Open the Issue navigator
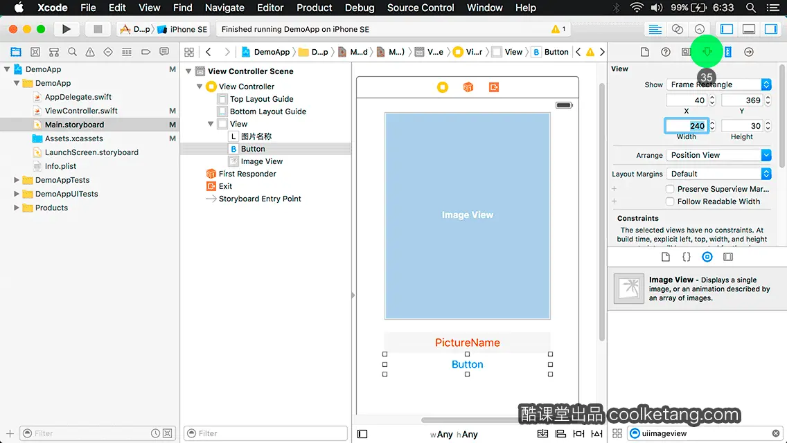This screenshot has width=787, height=443. coord(90,52)
